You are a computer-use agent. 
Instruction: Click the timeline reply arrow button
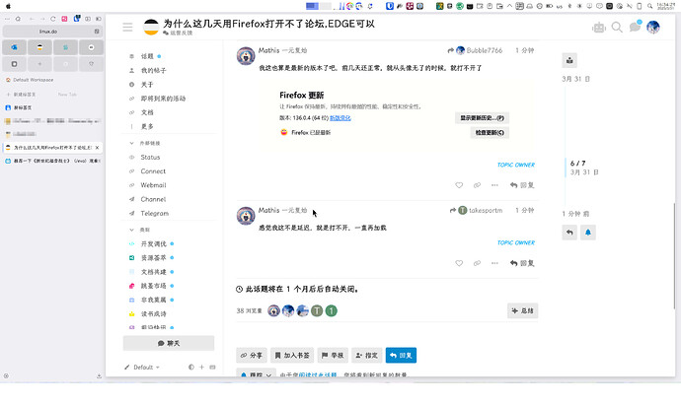(569, 233)
